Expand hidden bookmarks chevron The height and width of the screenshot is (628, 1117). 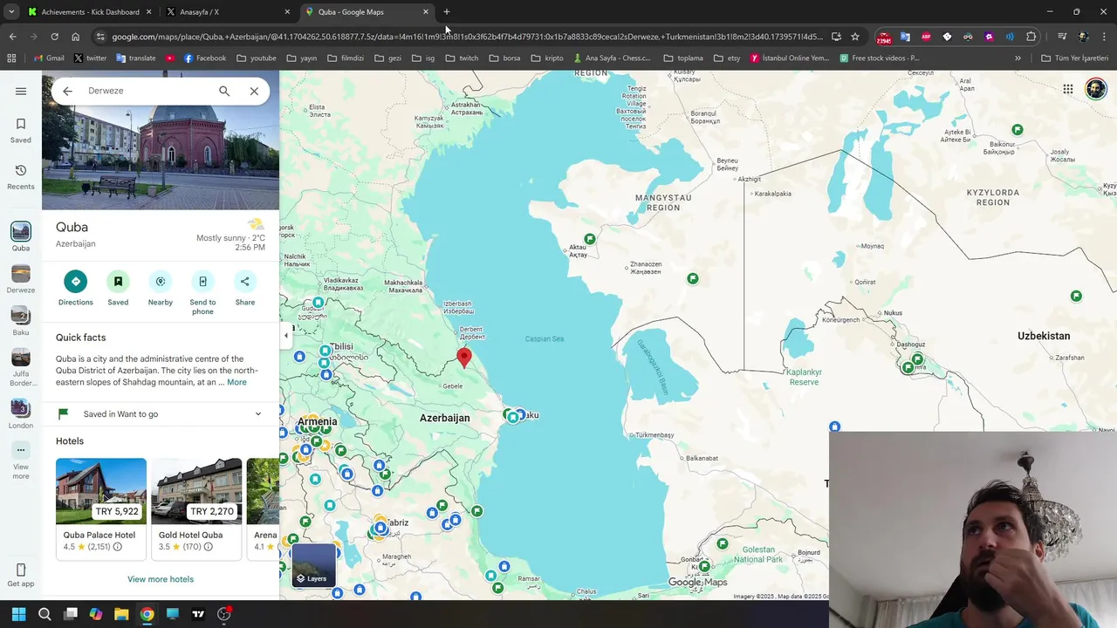click(x=1018, y=58)
